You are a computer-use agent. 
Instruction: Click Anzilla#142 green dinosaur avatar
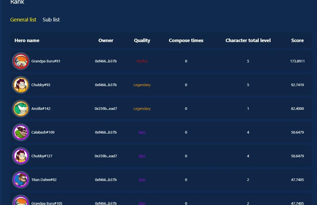[x=21, y=108]
